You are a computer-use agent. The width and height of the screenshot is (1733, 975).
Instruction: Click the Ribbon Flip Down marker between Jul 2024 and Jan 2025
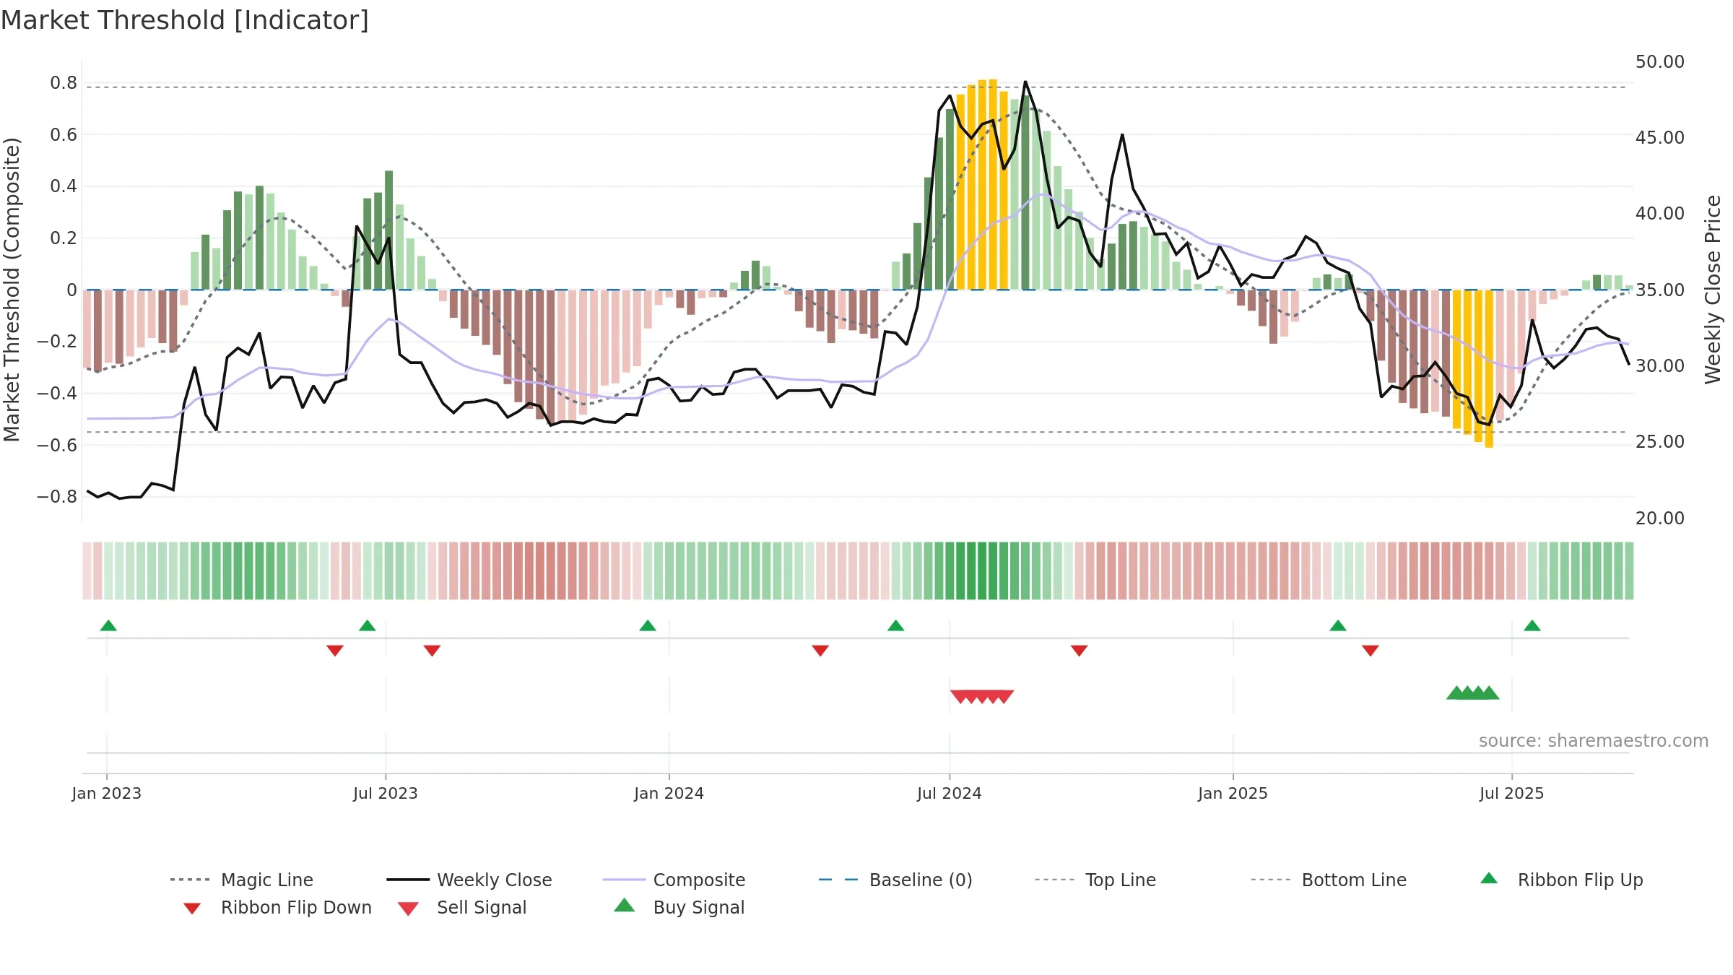coord(1080,651)
